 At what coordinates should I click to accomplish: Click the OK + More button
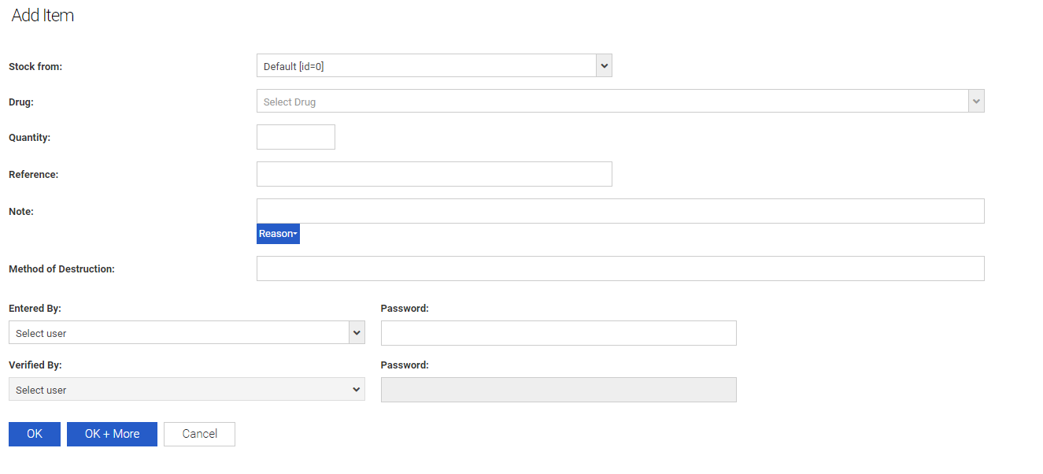click(112, 434)
